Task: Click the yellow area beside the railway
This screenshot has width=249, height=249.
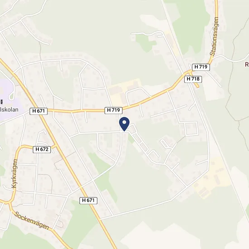Action: point(212,178)
